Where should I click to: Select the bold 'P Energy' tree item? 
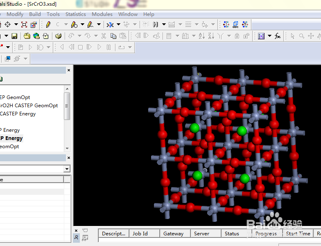click(11, 138)
